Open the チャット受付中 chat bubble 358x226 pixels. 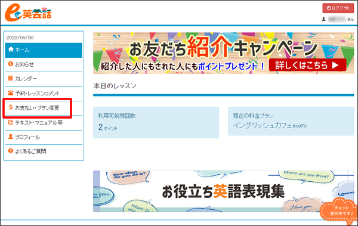click(x=339, y=211)
